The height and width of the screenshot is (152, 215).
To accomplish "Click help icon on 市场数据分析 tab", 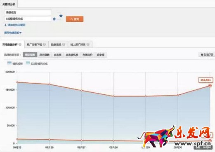I will coord(20,44).
